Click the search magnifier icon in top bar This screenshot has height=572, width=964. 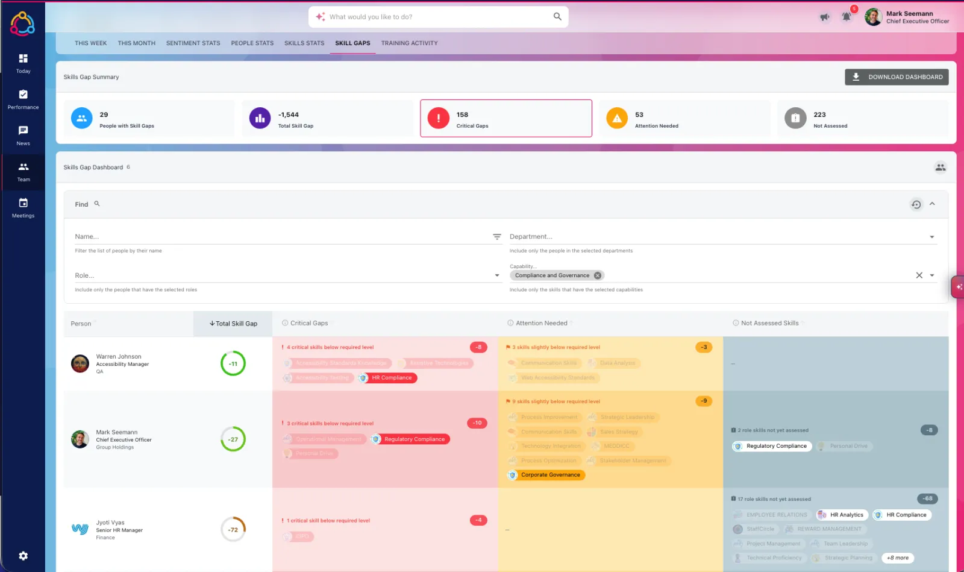(557, 17)
